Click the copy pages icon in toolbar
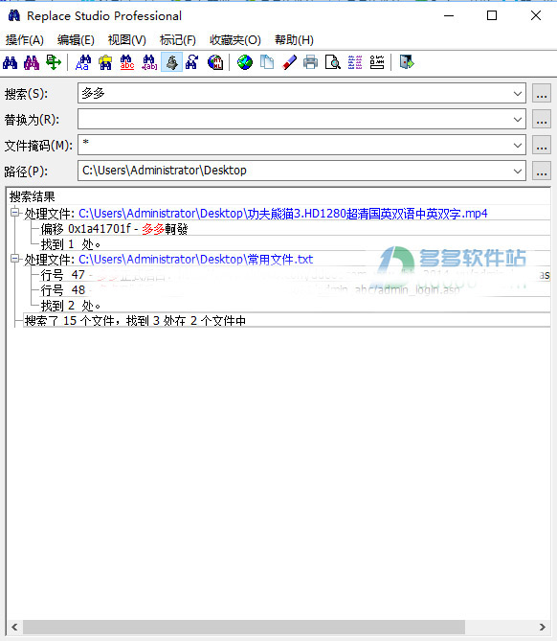This screenshot has width=557, height=641. [x=267, y=62]
